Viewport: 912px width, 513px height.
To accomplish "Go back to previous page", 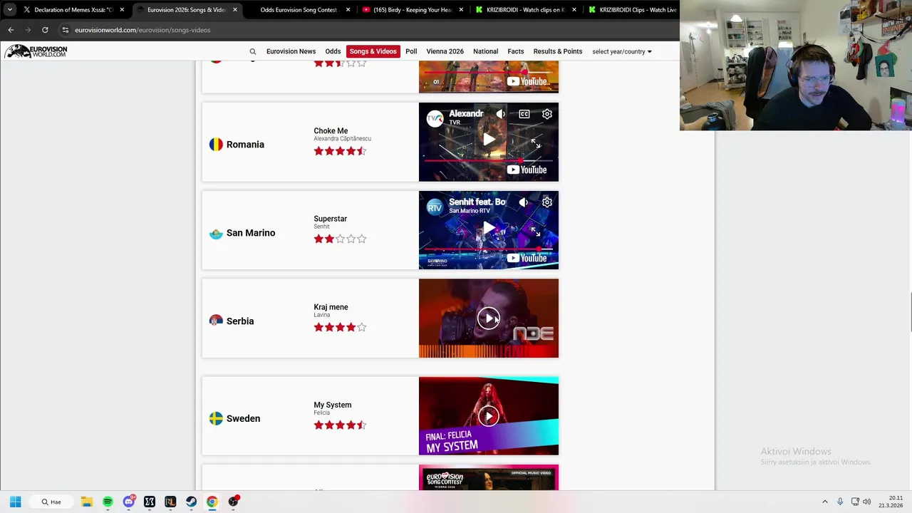I will (11, 30).
